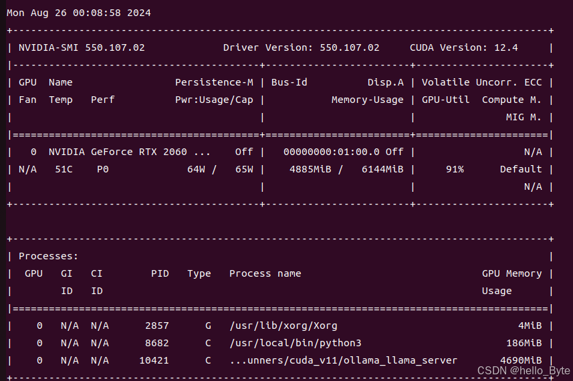The height and width of the screenshot is (381, 573).
Task: Click the performance state 'P0'
Action: pyautogui.click(x=103, y=170)
